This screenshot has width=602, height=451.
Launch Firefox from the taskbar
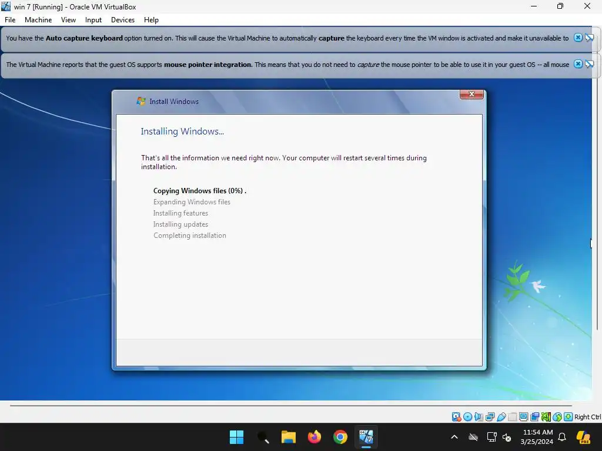315,437
